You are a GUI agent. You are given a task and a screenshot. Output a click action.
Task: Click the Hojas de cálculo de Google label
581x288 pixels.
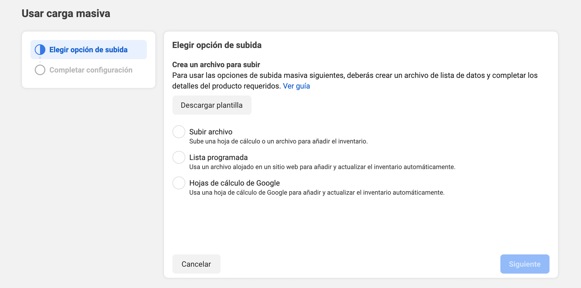click(x=234, y=183)
